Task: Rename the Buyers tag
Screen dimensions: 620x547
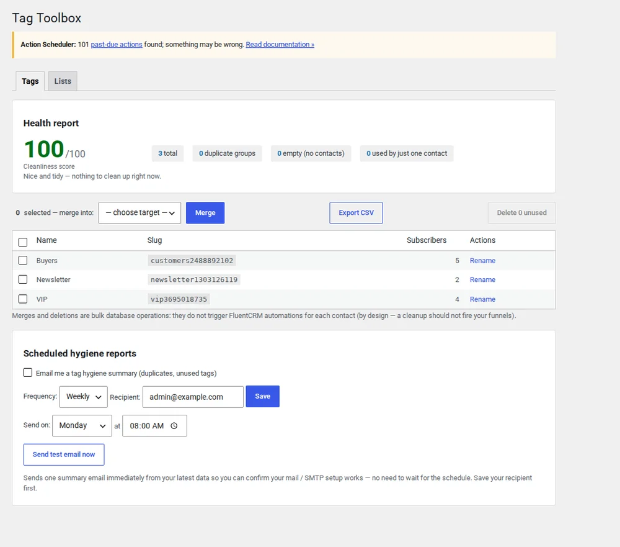Action: coord(482,261)
